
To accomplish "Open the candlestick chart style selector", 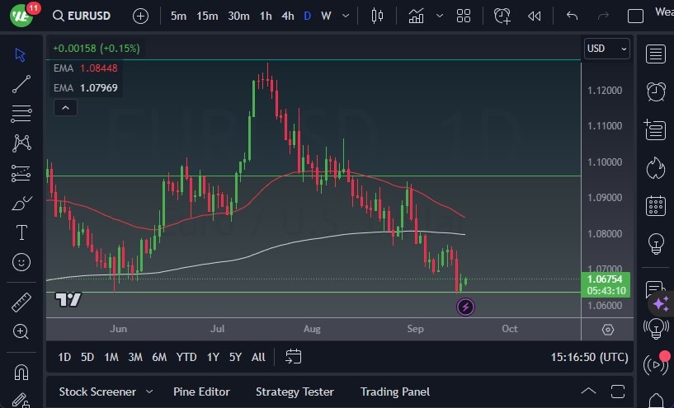I will click(x=378, y=16).
